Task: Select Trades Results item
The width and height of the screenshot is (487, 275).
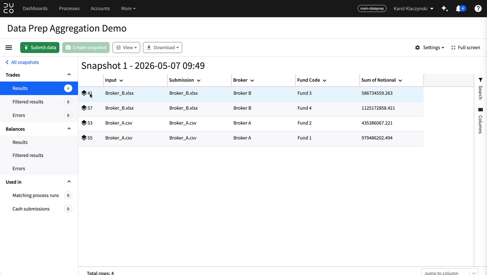Action: tap(39, 88)
